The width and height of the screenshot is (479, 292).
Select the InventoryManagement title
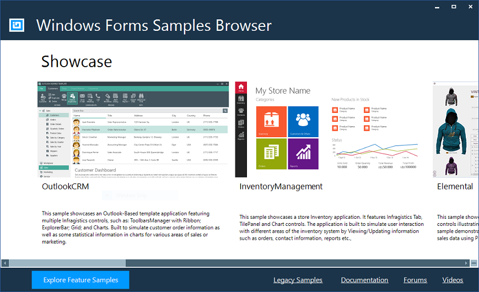pyautogui.click(x=281, y=187)
